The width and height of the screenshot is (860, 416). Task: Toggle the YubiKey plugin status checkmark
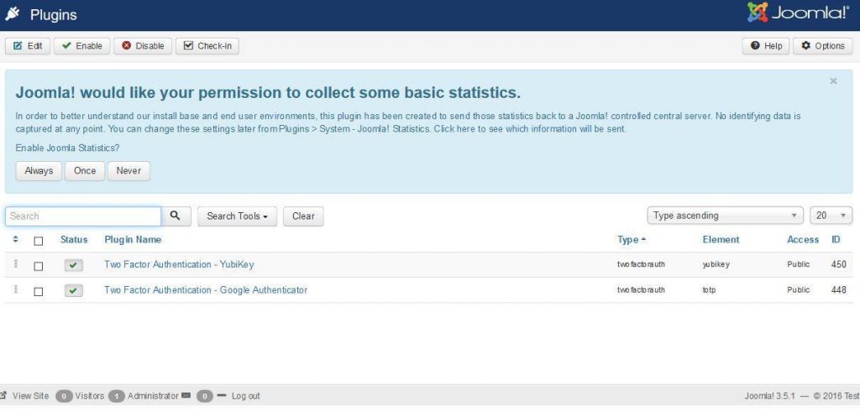coord(74,266)
